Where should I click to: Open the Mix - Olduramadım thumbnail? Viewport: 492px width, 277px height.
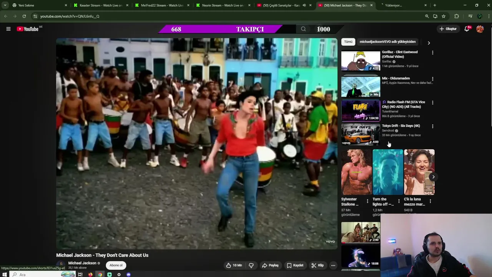click(361, 87)
